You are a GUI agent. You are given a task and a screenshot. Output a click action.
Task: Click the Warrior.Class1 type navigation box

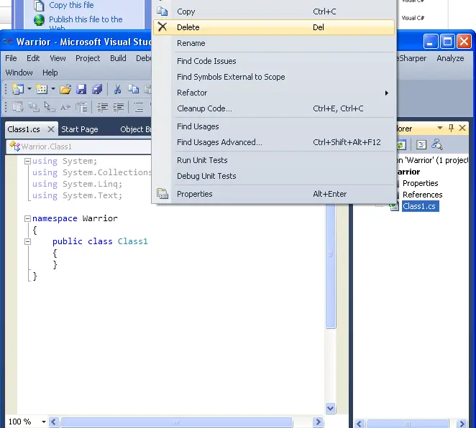(79, 146)
